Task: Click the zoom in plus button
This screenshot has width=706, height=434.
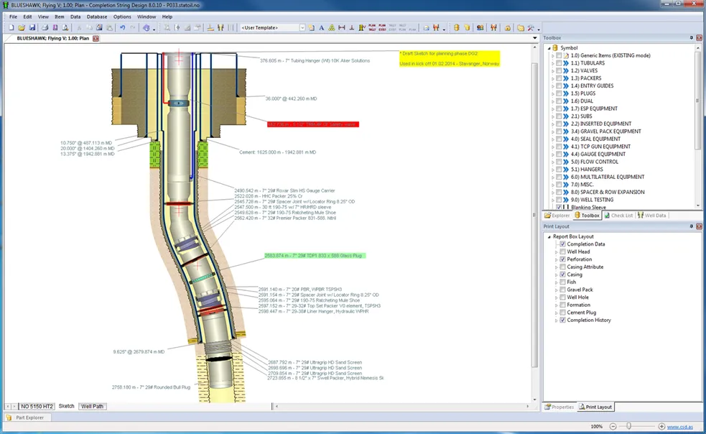Action: click(661, 426)
